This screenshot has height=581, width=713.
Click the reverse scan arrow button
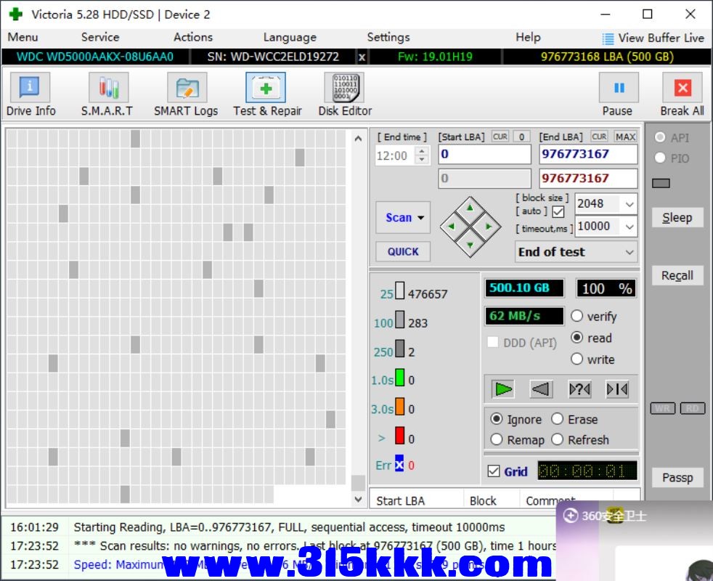click(541, 389)
